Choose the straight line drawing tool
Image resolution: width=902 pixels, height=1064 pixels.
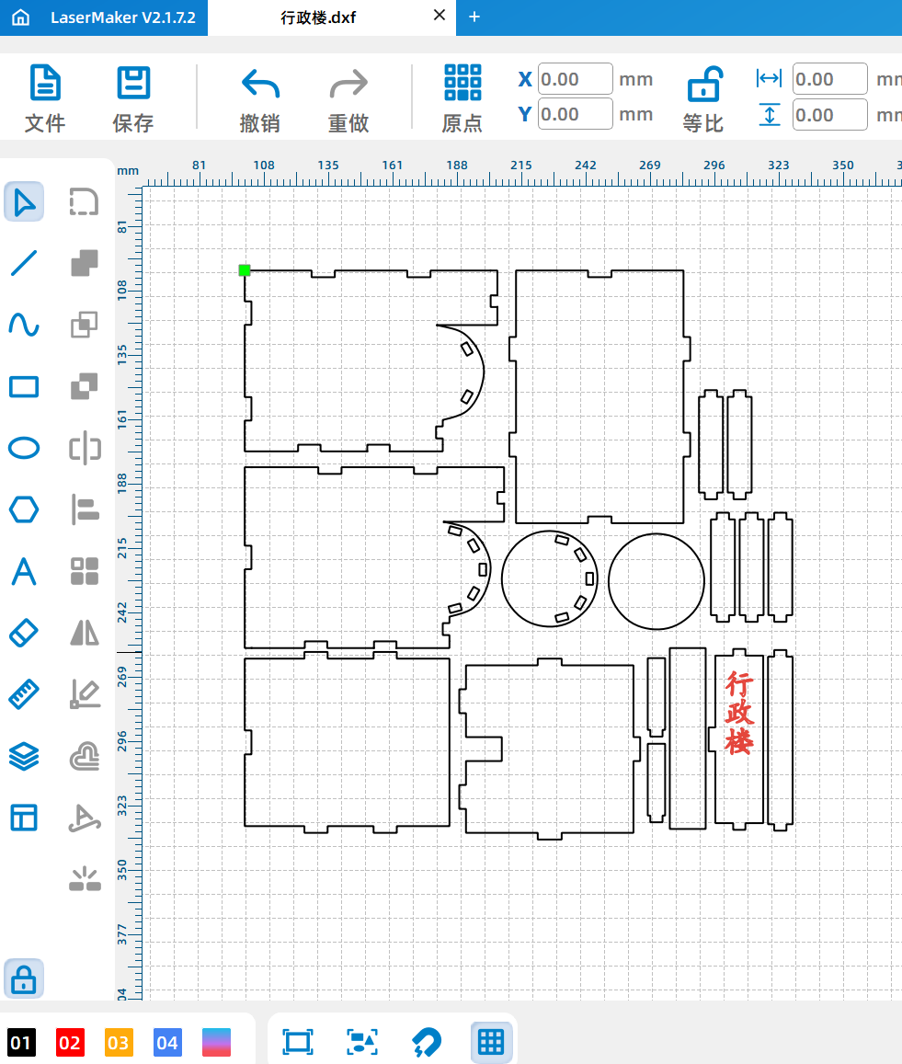[x=24, y=263]
